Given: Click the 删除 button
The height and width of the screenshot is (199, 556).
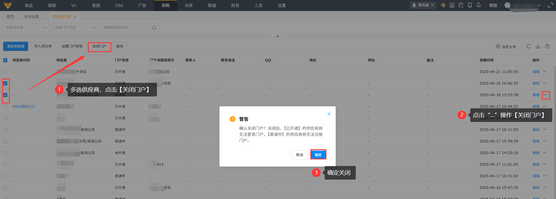Looking at the screenshot, I should 120,46.
